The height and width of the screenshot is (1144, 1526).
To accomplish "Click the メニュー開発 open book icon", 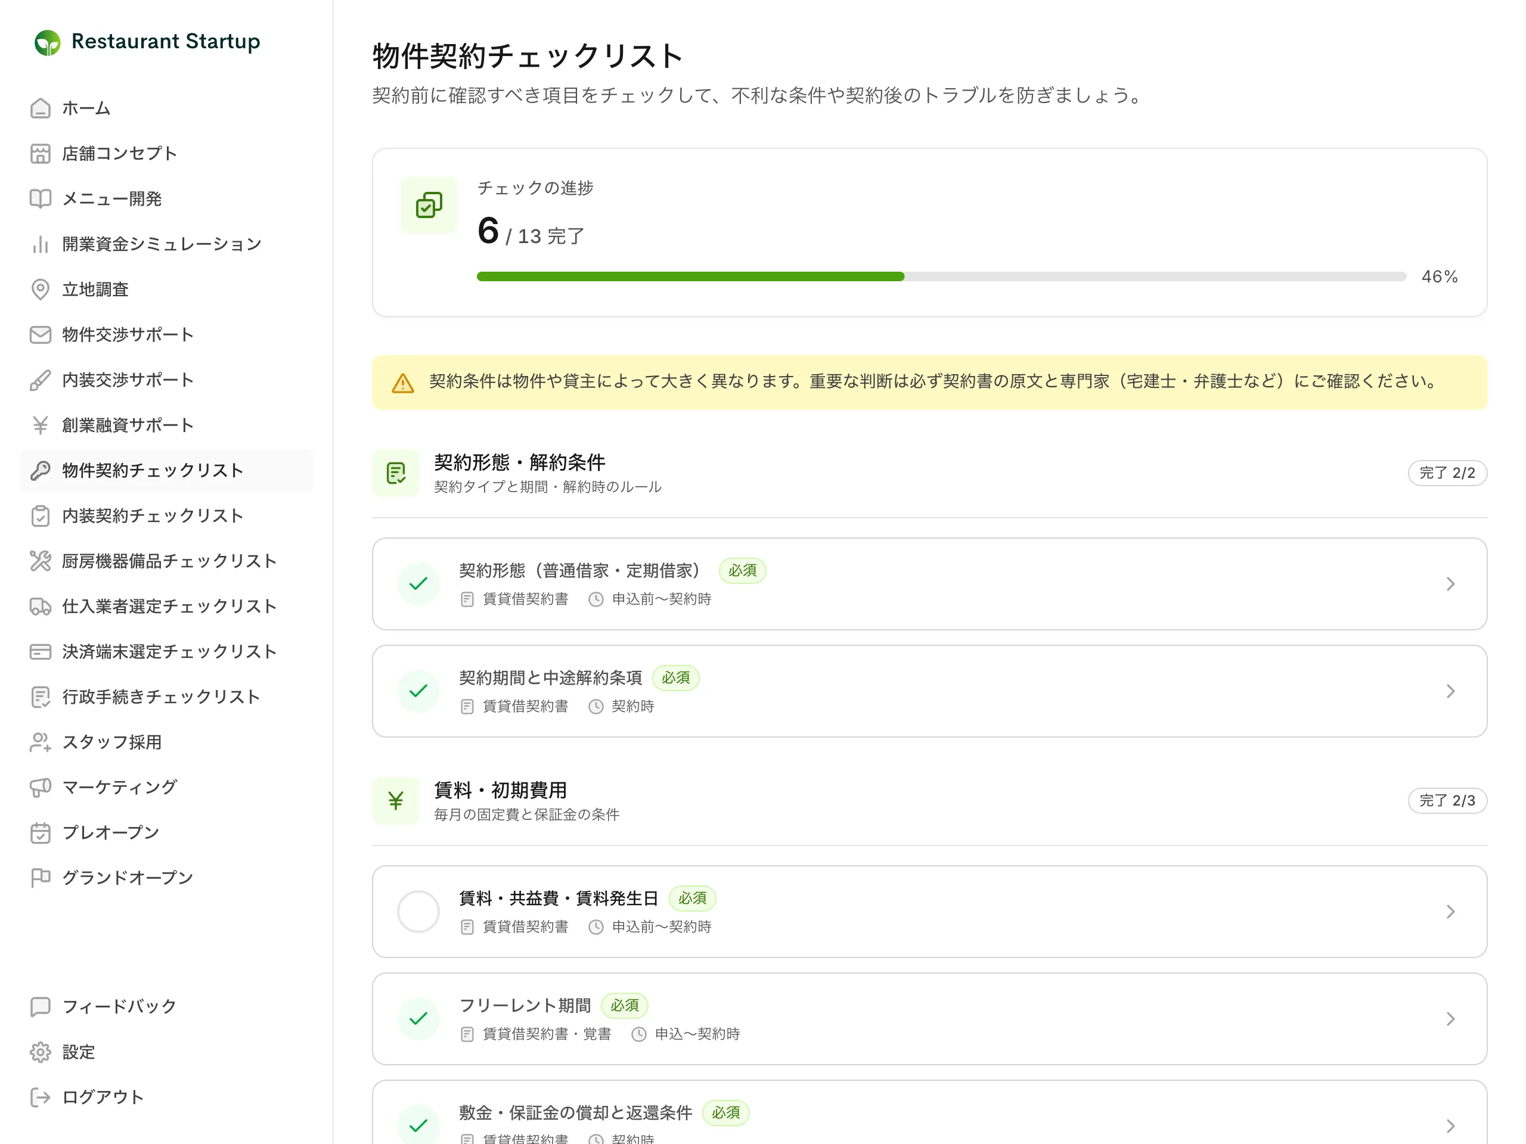I will click(x=41, y=198).
